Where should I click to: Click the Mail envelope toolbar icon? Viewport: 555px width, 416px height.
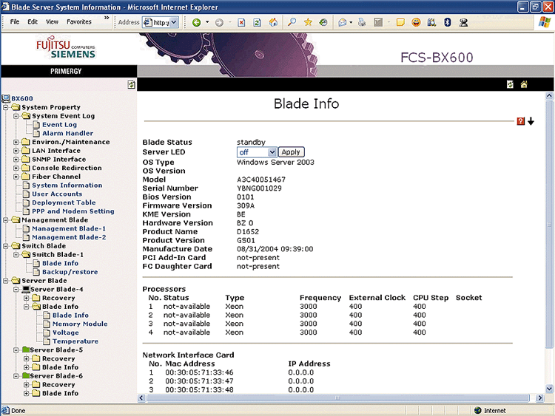tap(343, 23)
